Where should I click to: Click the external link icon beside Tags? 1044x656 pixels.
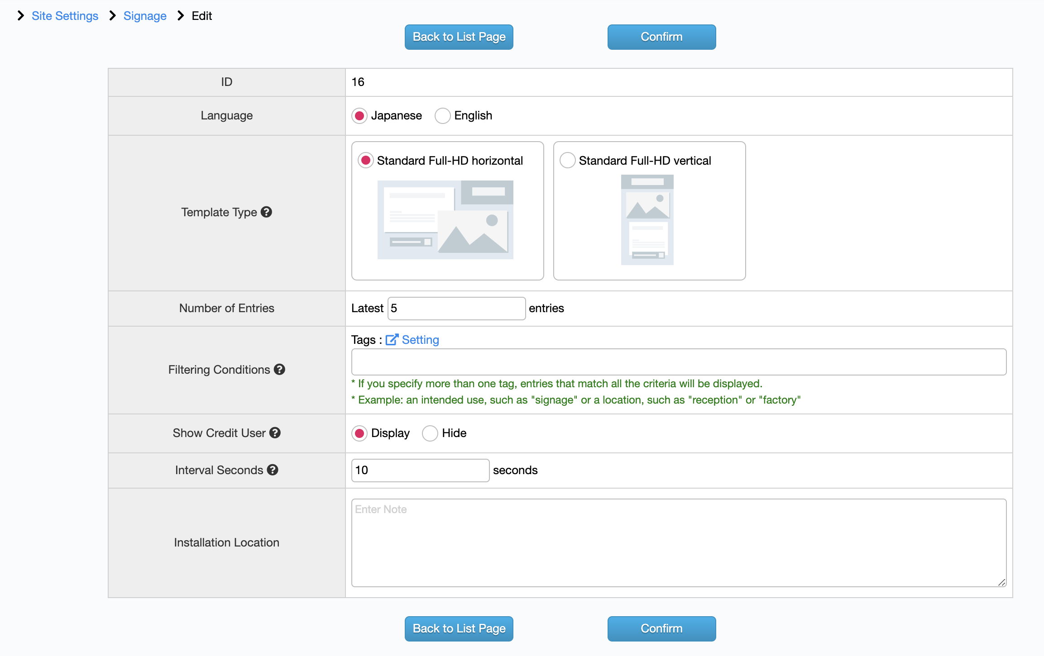[392, 340]
